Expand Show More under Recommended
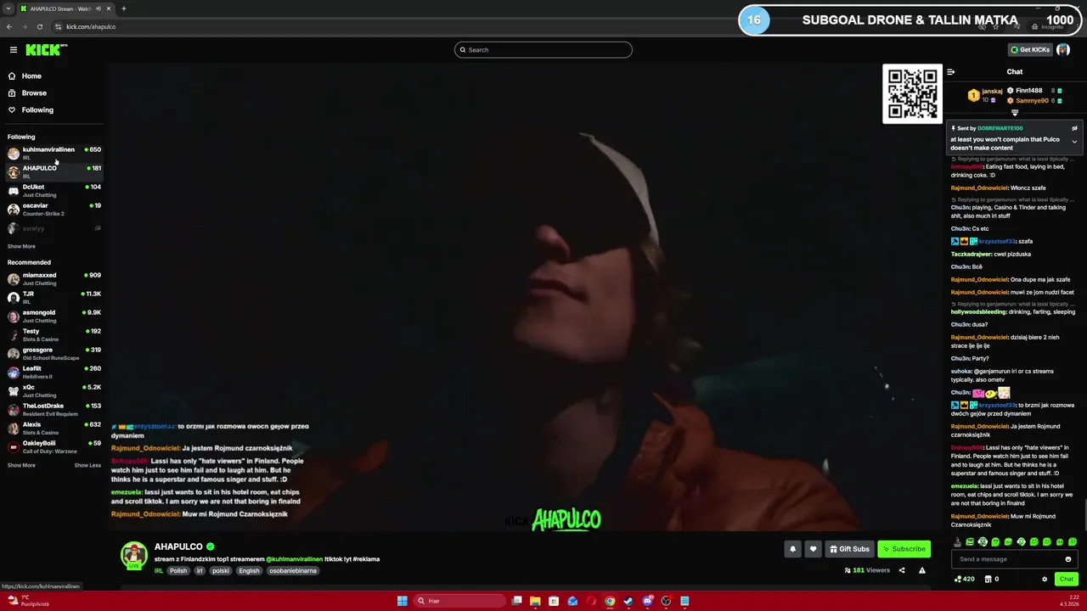1087x611 pixels. (21, 465)
